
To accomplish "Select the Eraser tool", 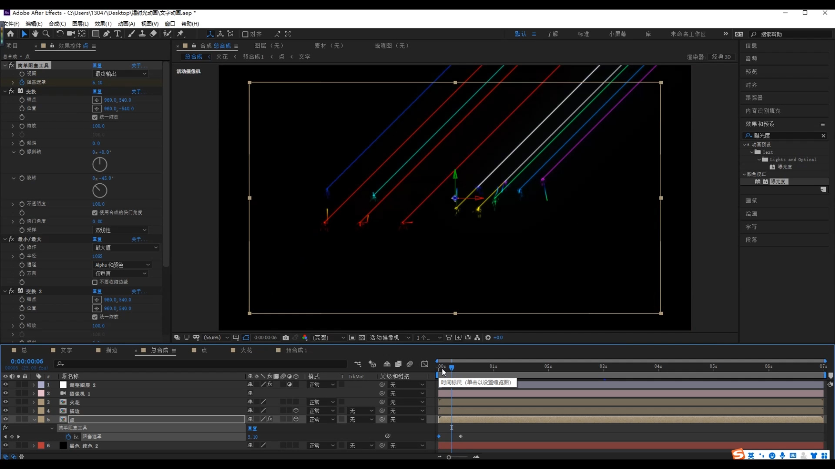I will tap(153, 34).
